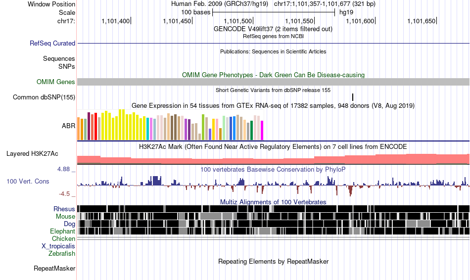Click the RefSeq Curated blue line

tap(274, 43)
